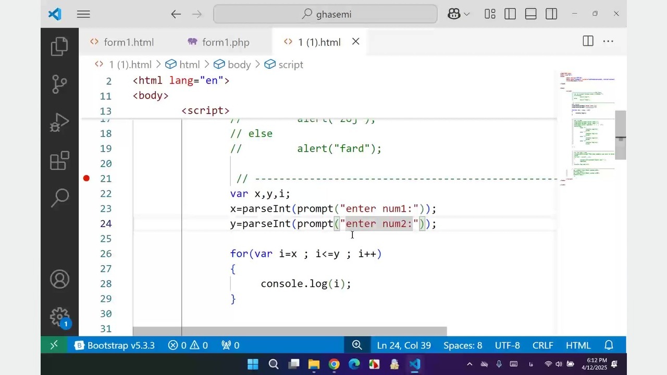This screenshot has width=667, height=375.
Task: Open the Manage settings gear
Action: pyautogui.click(x=59, y=316)
